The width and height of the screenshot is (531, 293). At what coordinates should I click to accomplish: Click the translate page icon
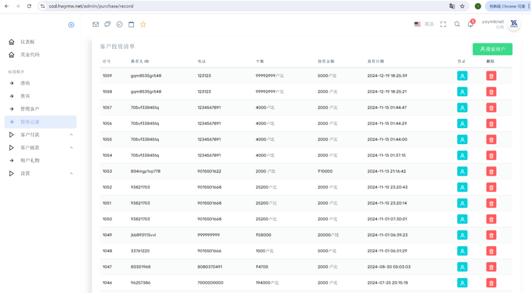(x=452, y=6)
